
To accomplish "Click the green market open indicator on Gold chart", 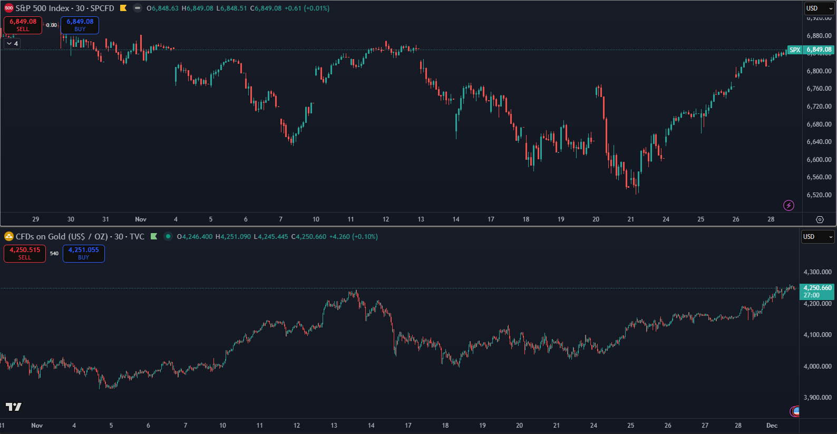I will pos(168,237).
